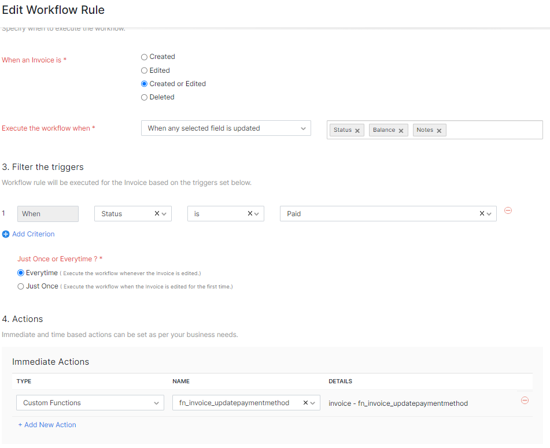Select the Just Once option

tap(21, 286)
